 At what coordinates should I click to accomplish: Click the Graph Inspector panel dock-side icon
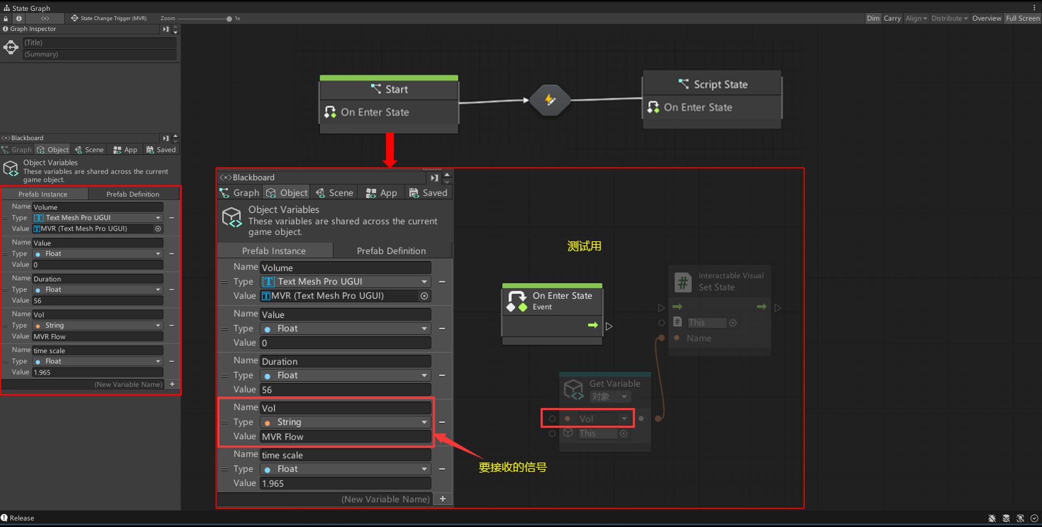pyautogui.click(x=166, y=29)
